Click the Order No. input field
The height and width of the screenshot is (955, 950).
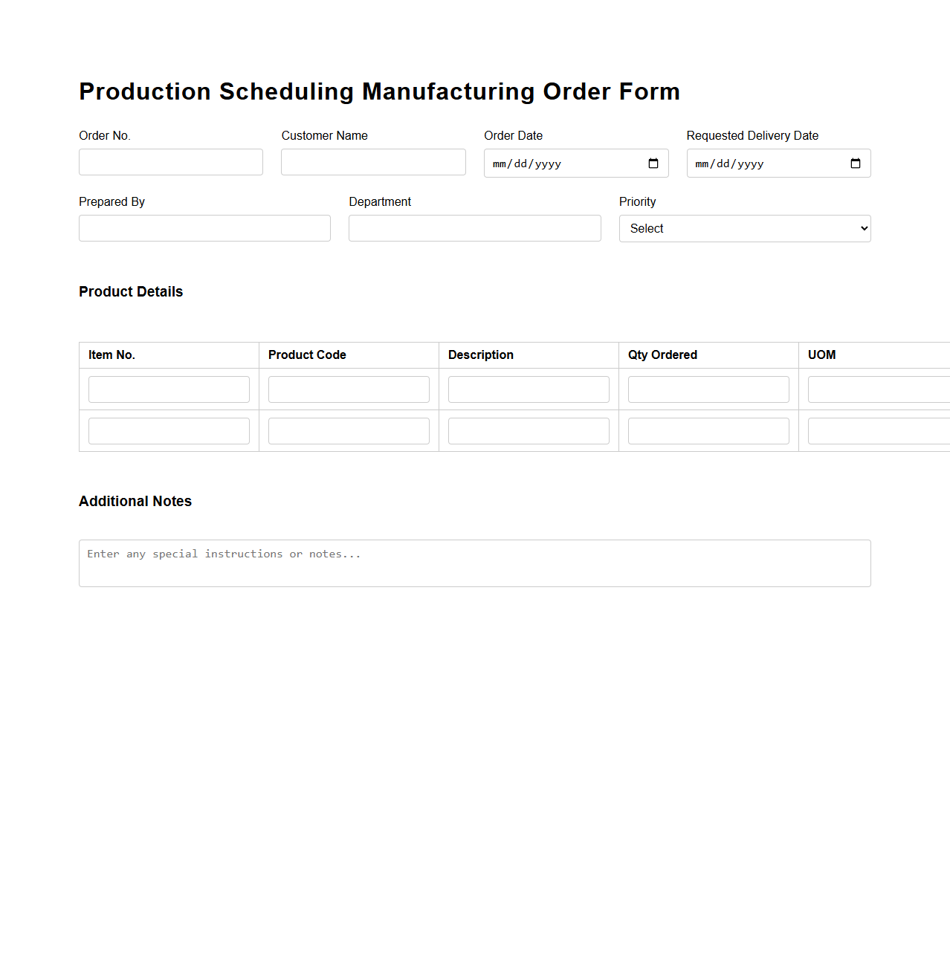click(170, 161)
